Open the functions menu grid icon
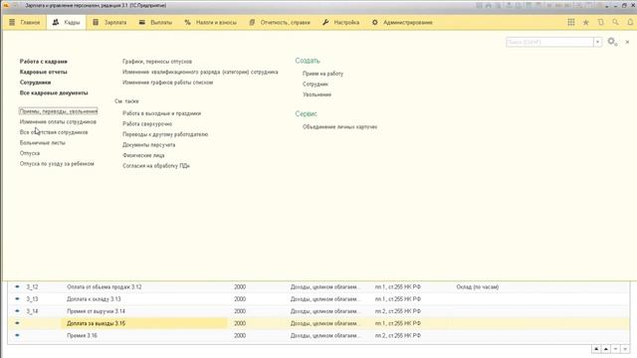Viewport: 637px width, 358px height. pos(570,22)
